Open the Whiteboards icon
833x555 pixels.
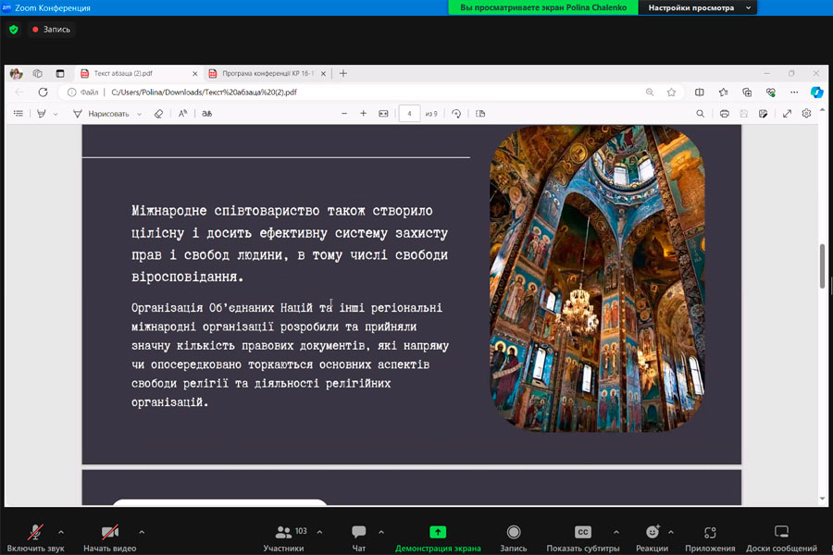(x=781, y=533)
